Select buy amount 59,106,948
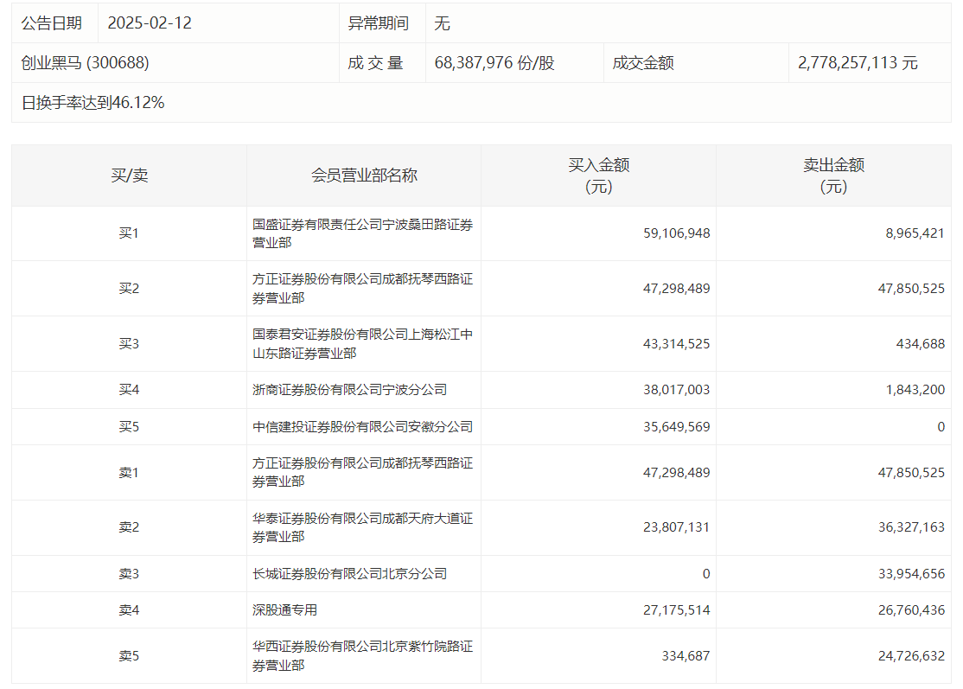This screenshot has height=689, width=963. point(676,233)
